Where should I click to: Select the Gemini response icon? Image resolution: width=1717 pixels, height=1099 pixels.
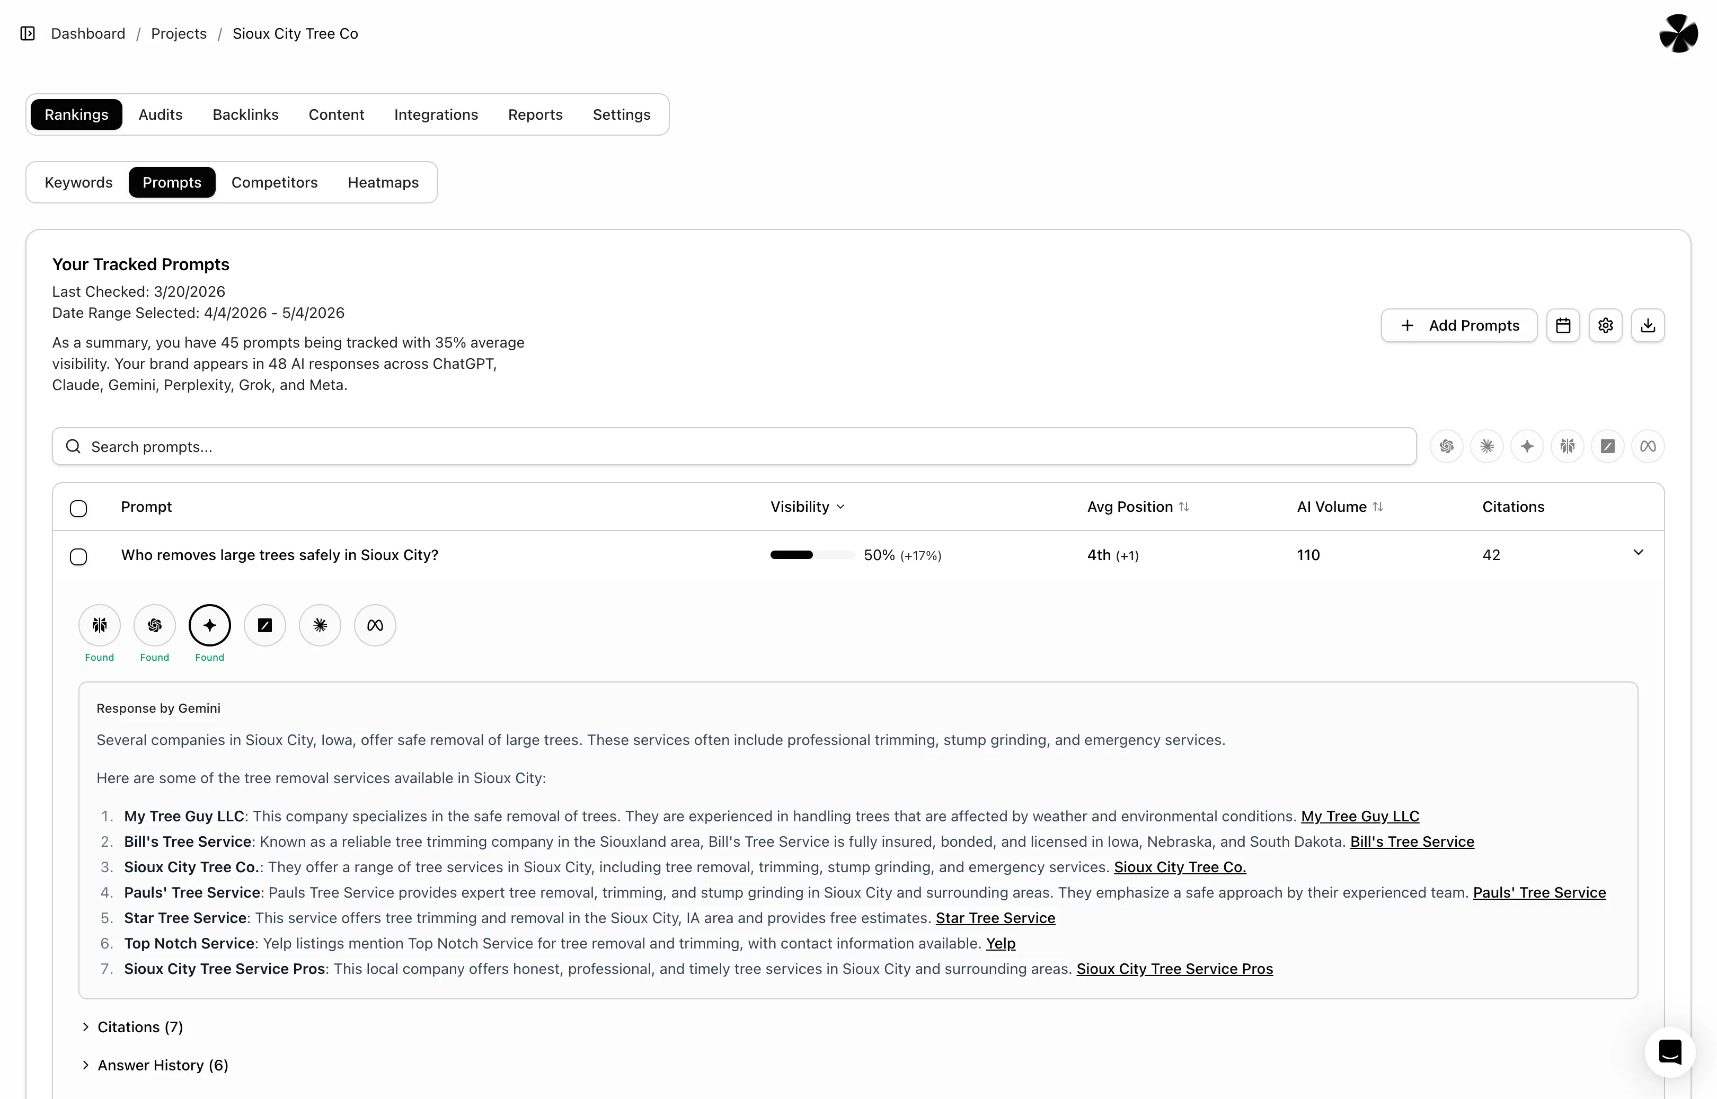[x=210, y=625]
